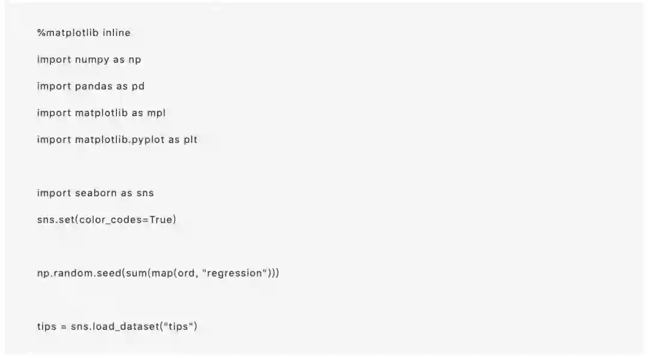Click the word 'pandas' in the code

point(93,86)
